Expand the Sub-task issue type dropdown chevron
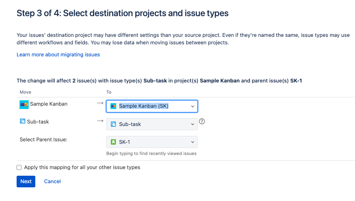Screen dimensions: 355x201 (x=192, y=124)
